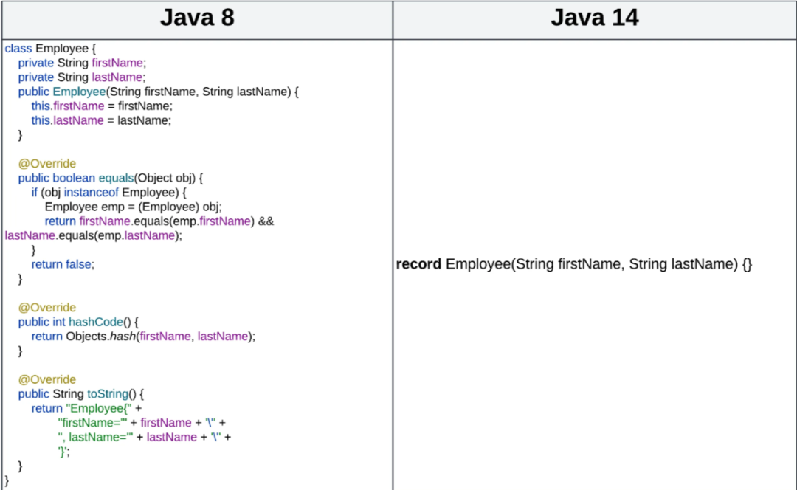Image resolution: width=797 pixels, height=490 pixels.
Task: Click the class keyword starting the Employee class
Action: [x=18, y=48]
